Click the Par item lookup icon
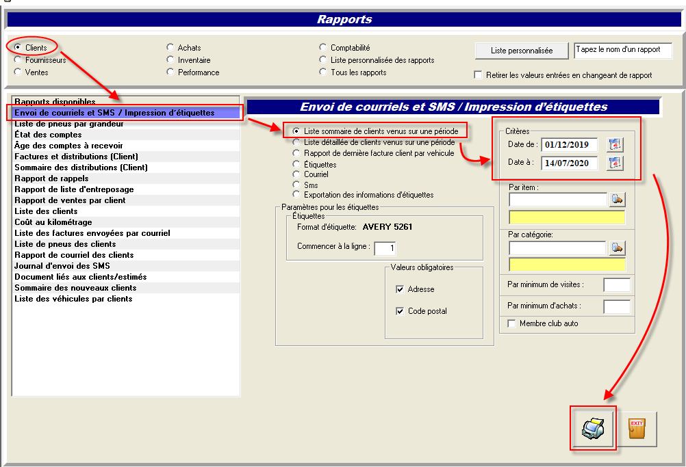686x467 pixels. pyautogui.click(x=617, y=199)
